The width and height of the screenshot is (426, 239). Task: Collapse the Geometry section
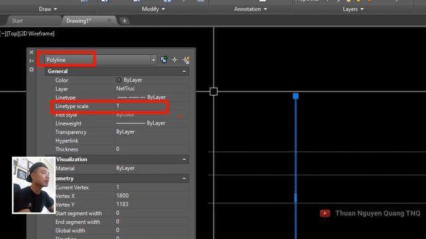tap(184, 179)
